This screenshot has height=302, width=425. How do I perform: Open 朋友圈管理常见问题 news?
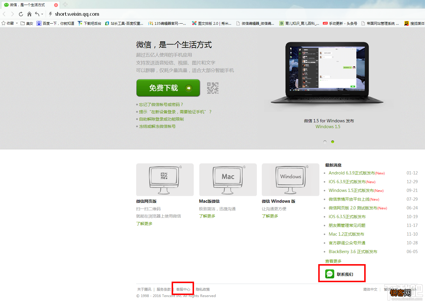(347, 225)
